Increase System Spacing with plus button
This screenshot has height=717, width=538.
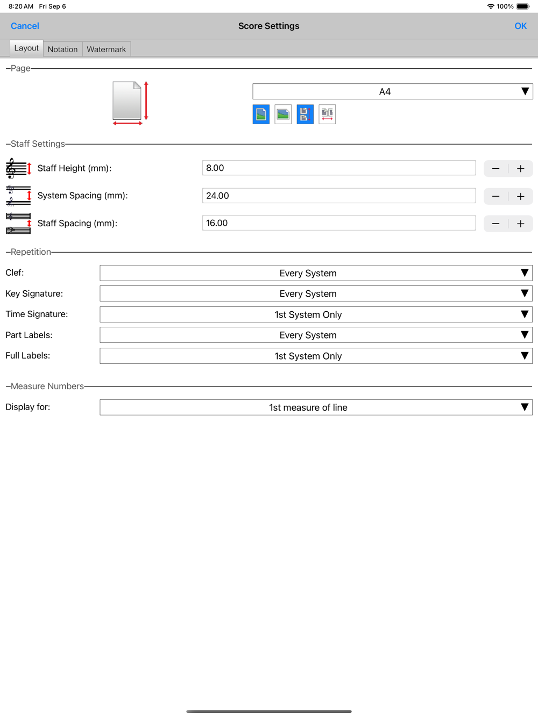521,196
